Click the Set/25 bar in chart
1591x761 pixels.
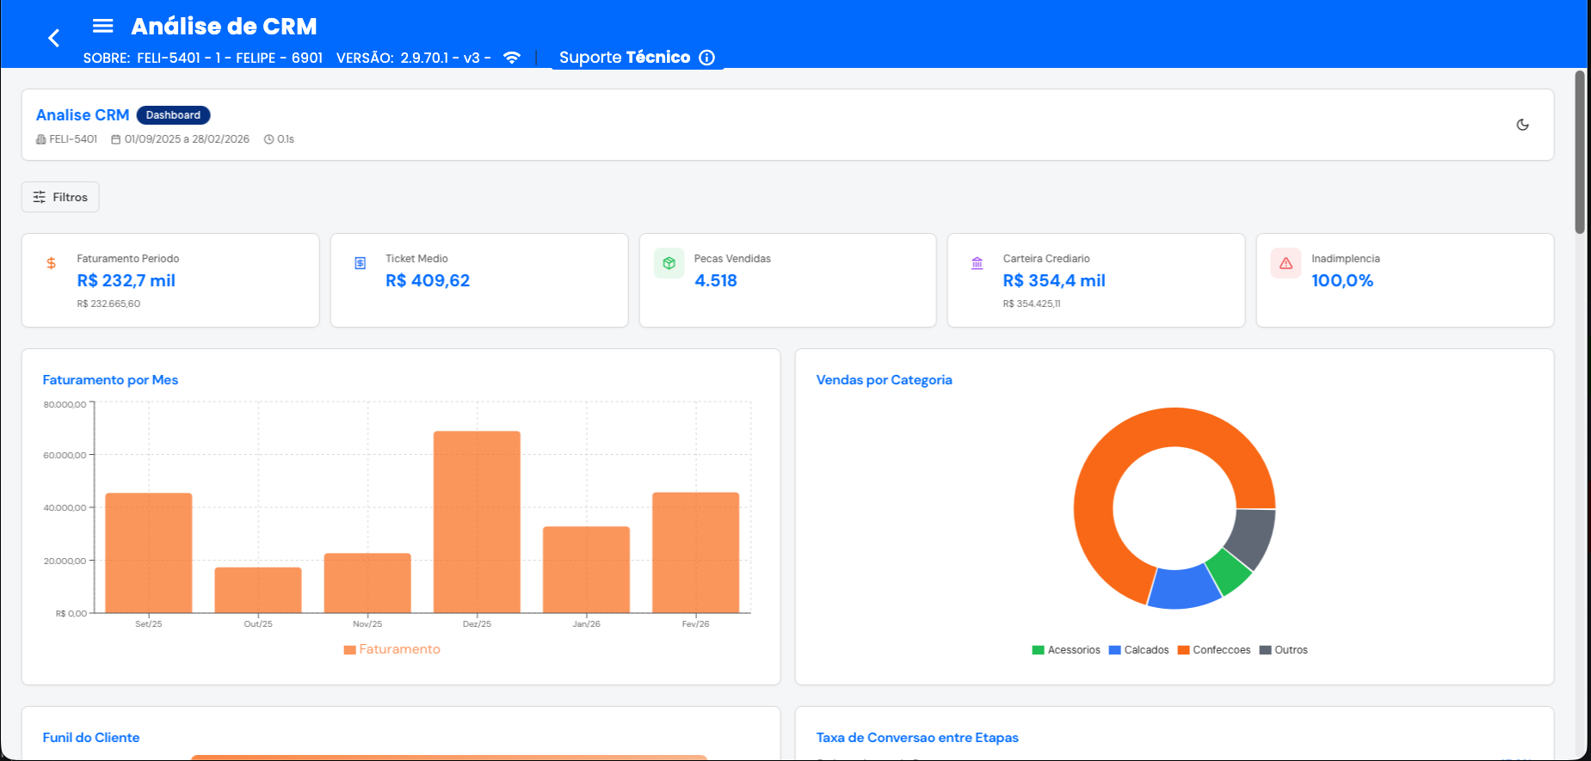(149, 553)
